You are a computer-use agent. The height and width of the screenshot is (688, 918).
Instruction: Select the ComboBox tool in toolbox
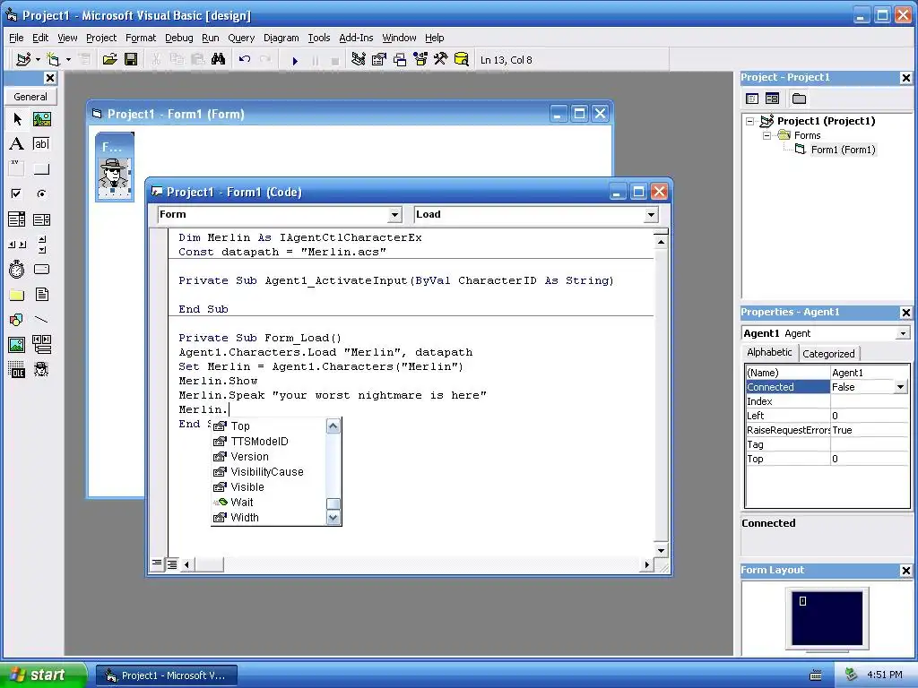(x=17, y=219)
